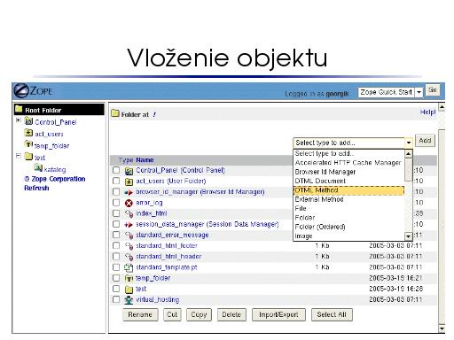Sort list by Name column header
Image resolution: width=454 pixels, height=340 pixels.
(x=145, y=160)
